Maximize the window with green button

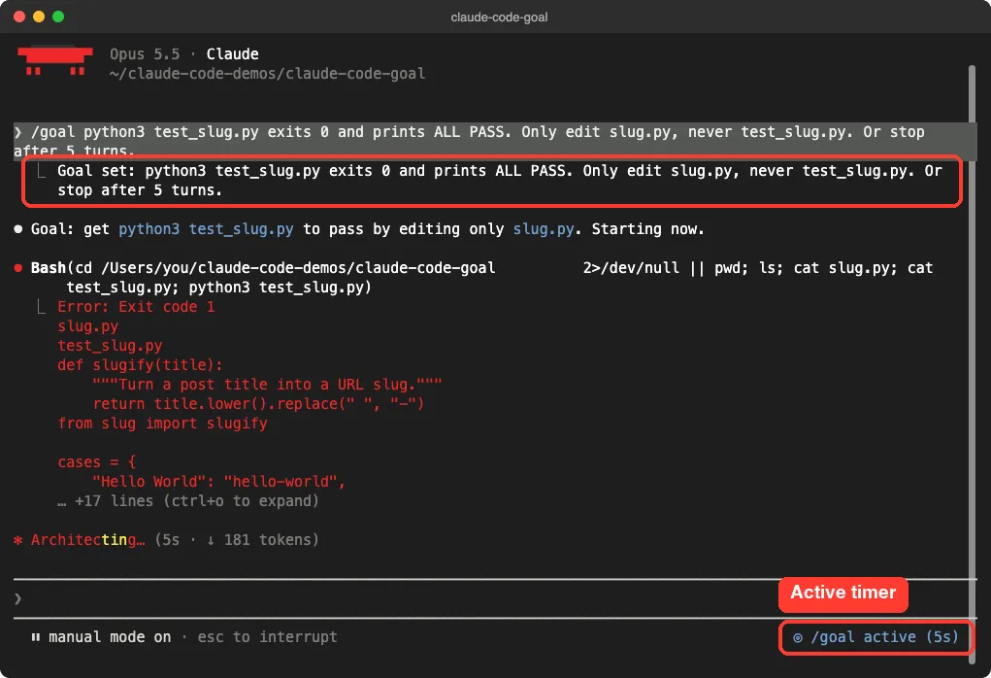[58, 17]
